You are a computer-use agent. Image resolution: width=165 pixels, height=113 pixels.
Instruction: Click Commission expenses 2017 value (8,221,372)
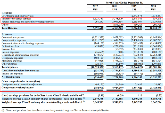[98, 37]
